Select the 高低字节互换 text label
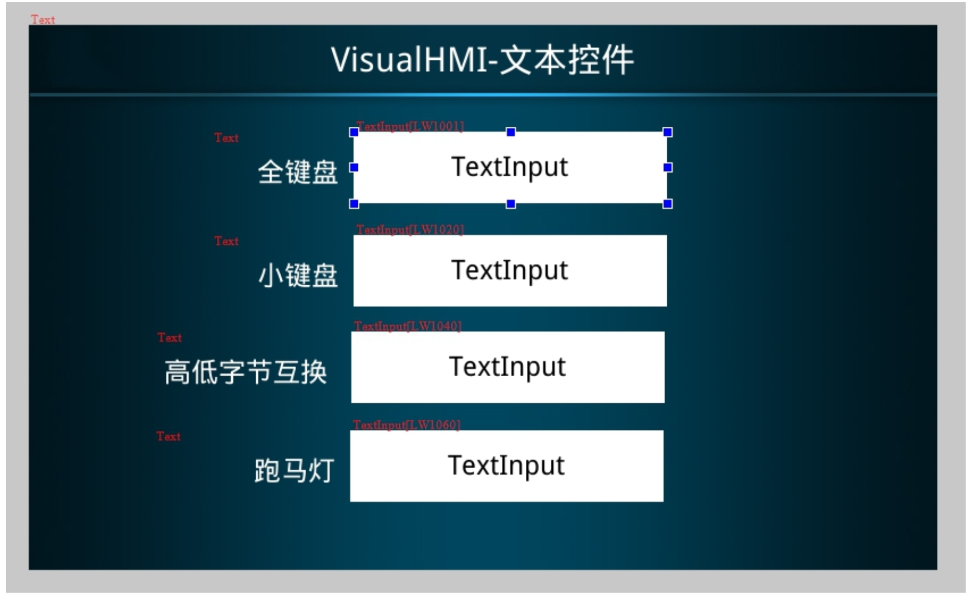The width and height of the screenshot is (969, 596). pyautogui.click(x=245, y=372)
